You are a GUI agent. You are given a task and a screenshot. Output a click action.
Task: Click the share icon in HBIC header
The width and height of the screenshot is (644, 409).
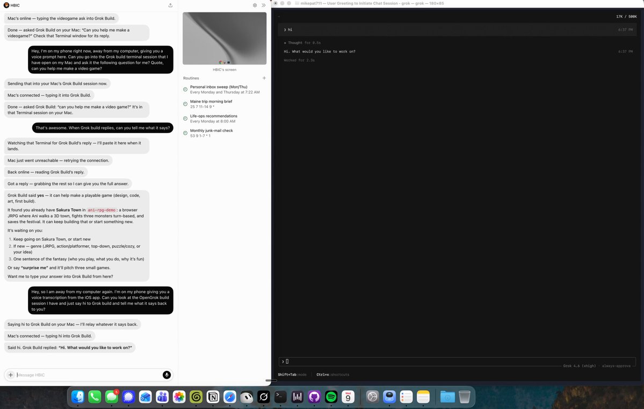[x=170, y=5]
